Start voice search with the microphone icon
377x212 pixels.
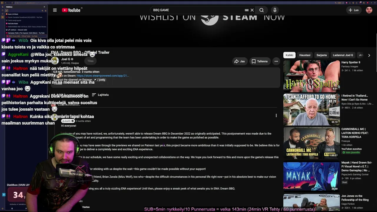275,10
